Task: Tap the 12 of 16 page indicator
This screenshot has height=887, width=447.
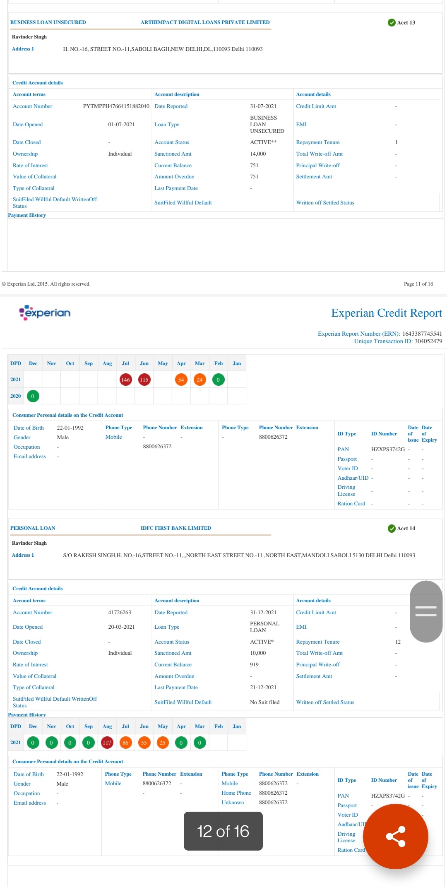Action: tap(223, 831)
